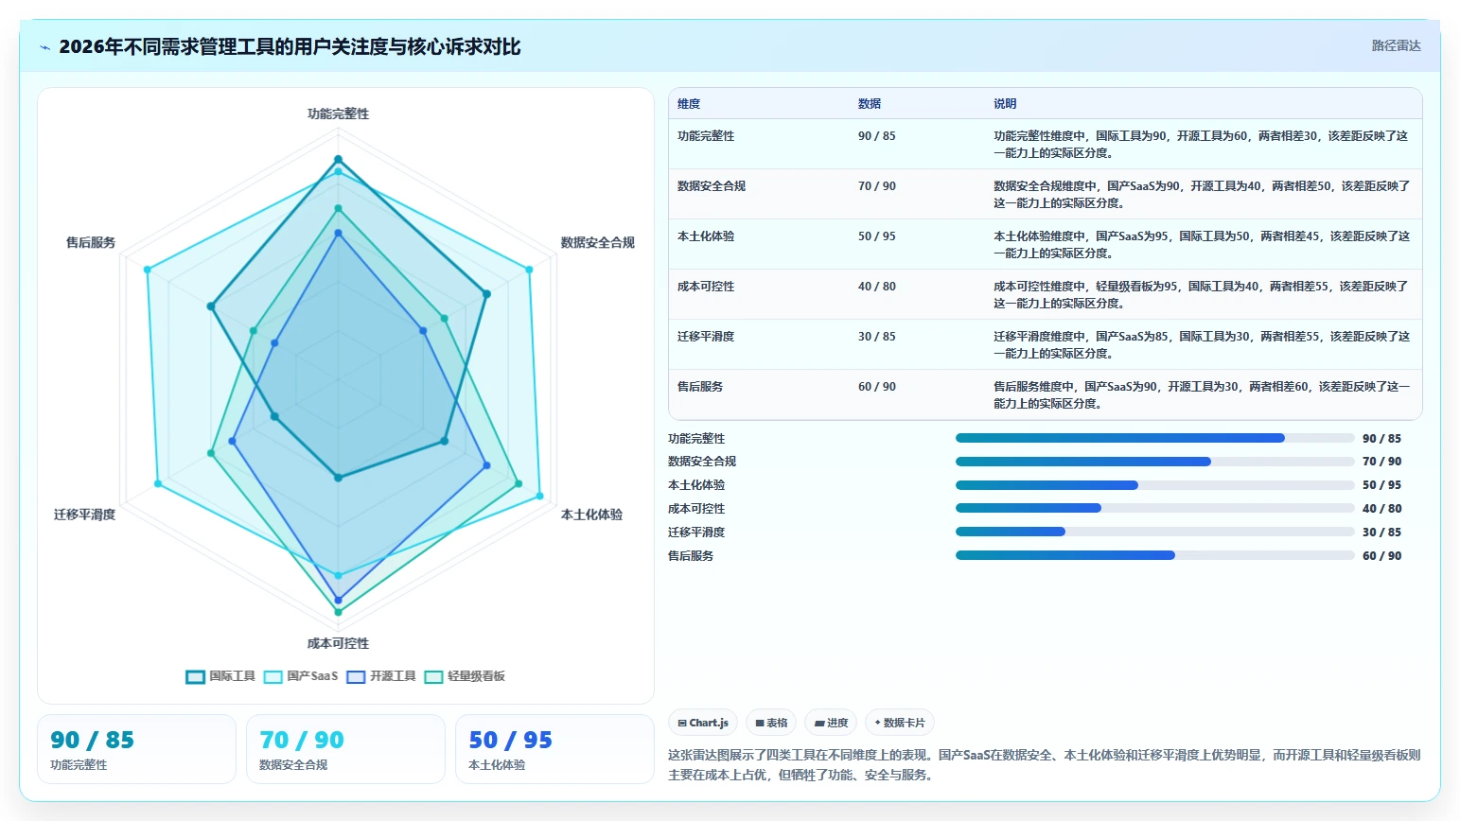1460x821 pixels.
Task: Click the 迁移平滑度 table row label
Action: pos(706,337)
